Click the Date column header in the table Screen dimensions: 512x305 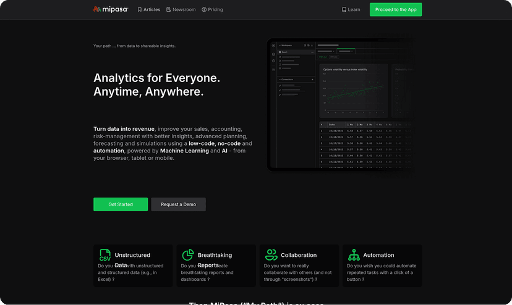click(x=332, y=124)
